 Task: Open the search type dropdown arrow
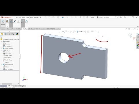point(118,17)
